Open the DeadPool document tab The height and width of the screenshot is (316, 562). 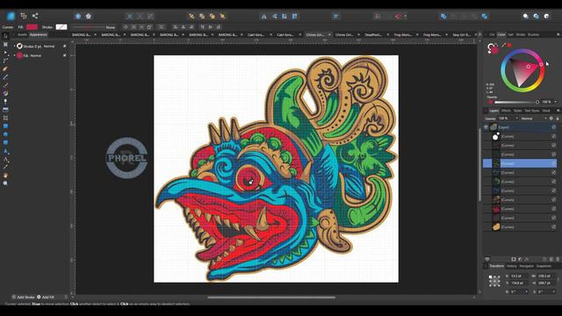373,35
